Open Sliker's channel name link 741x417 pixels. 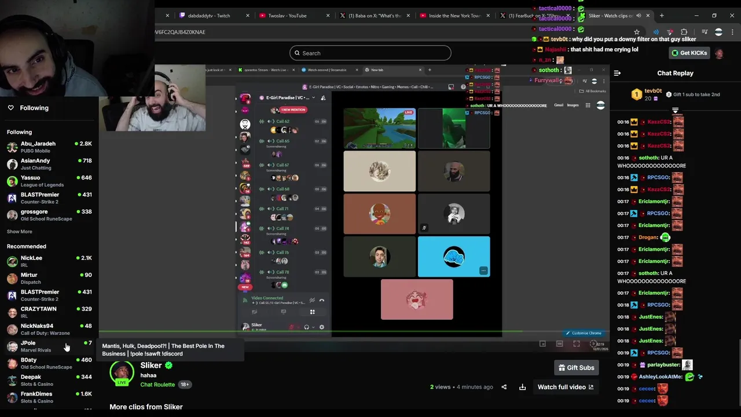click(151, 365)
